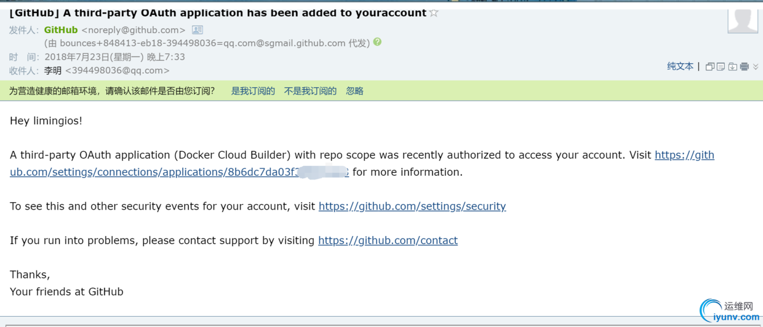Click the save-to-folder download icon
Image resolution: width=763 pixels, height=327 pixels.
tap(732, 66)
